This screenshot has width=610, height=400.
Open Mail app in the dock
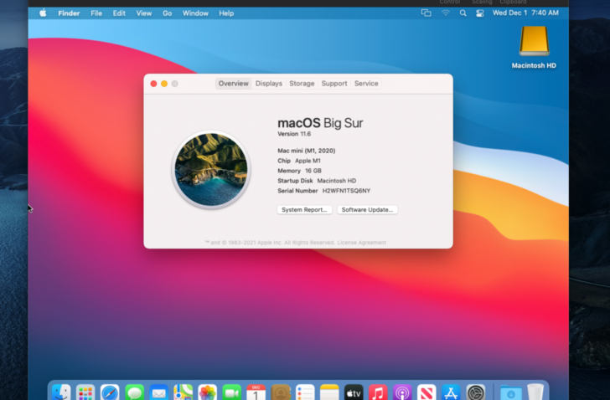(x=158, y=392)
